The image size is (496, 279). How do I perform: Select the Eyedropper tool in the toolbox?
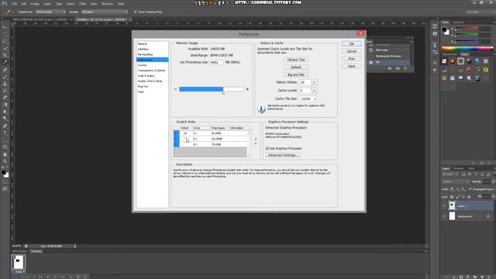[5, 62]
